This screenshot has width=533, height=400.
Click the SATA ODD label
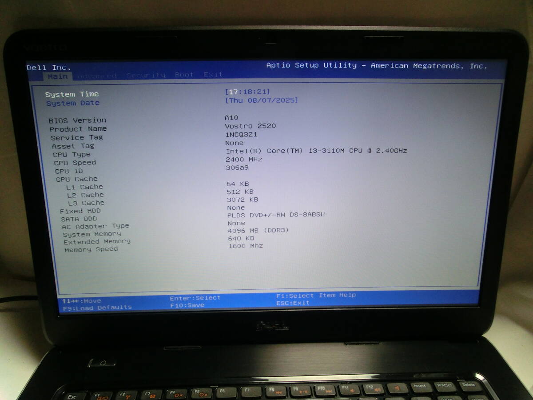[x=79, y=219]
